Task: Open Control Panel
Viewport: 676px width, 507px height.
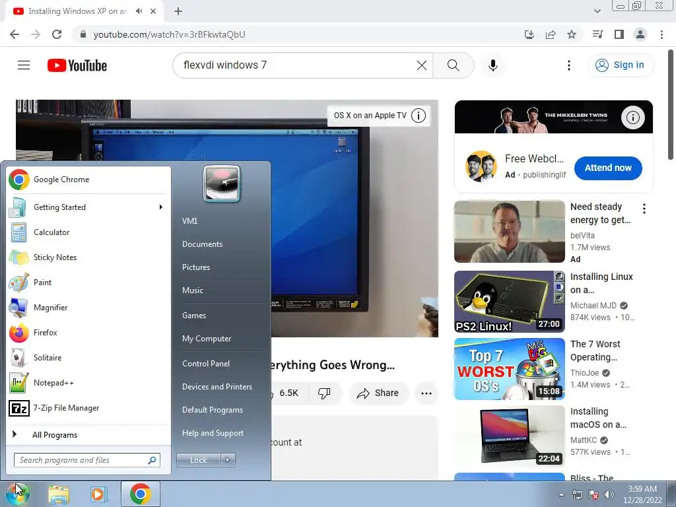Action: (x=206, y=364)
